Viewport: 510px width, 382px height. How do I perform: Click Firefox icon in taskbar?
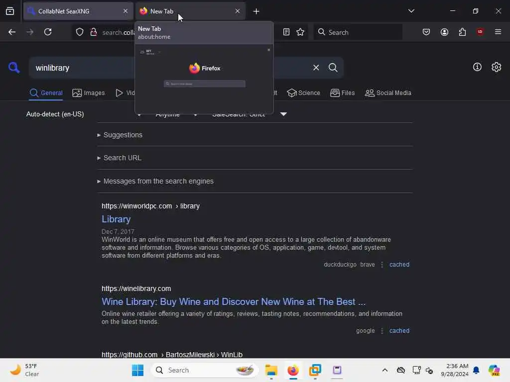tap(293, 370)
